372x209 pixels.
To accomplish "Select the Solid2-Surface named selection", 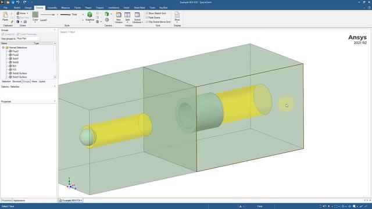I will (19, 73).
